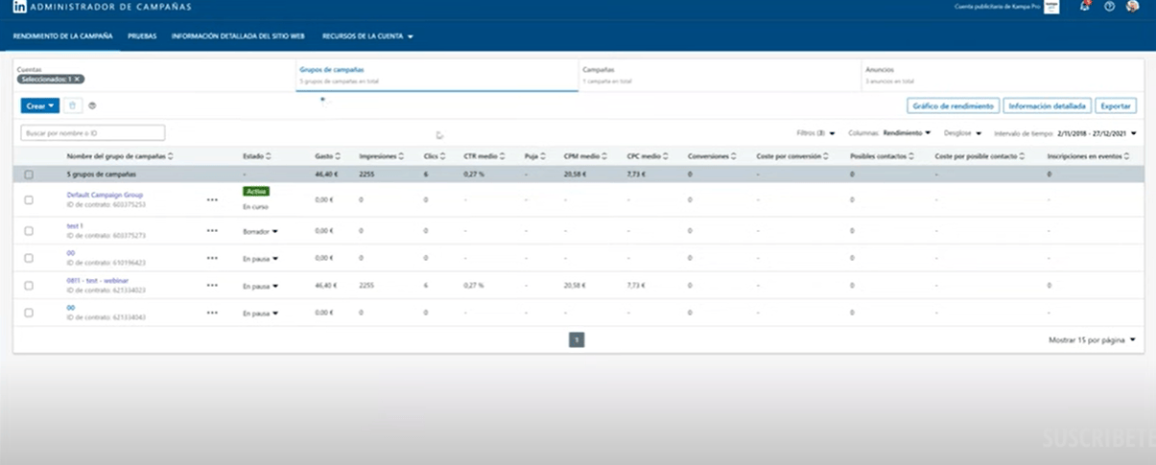This screenshot has height=465, width=1156.
Task: Click the trash delete icon
Action: 73,105
